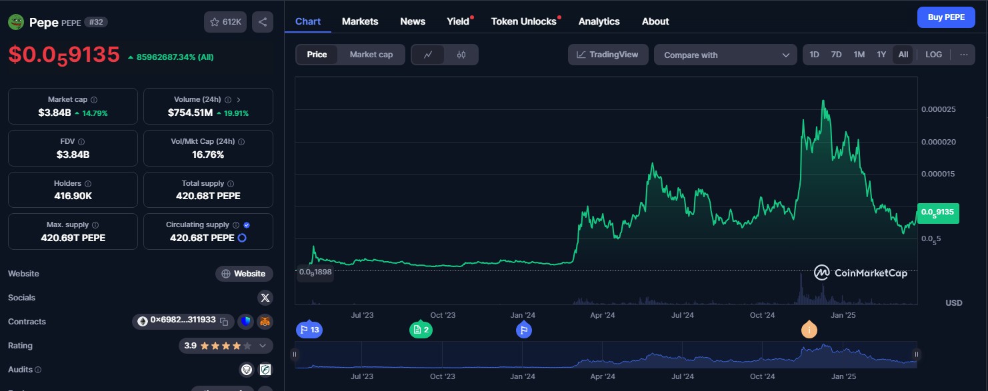Screen dimensions: 988x391
Task: Set chart range to 1D
Action: click(815, 55)
